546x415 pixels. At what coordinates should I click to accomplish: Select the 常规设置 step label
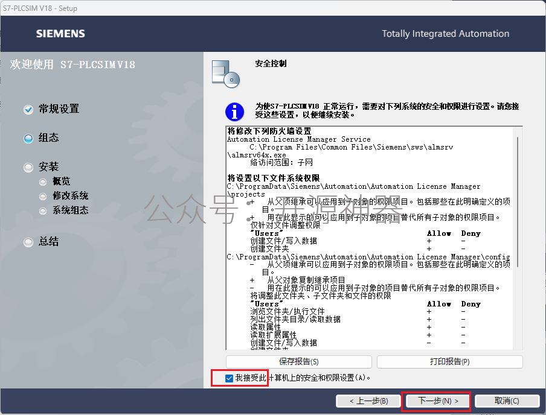(x=59, y=109)
